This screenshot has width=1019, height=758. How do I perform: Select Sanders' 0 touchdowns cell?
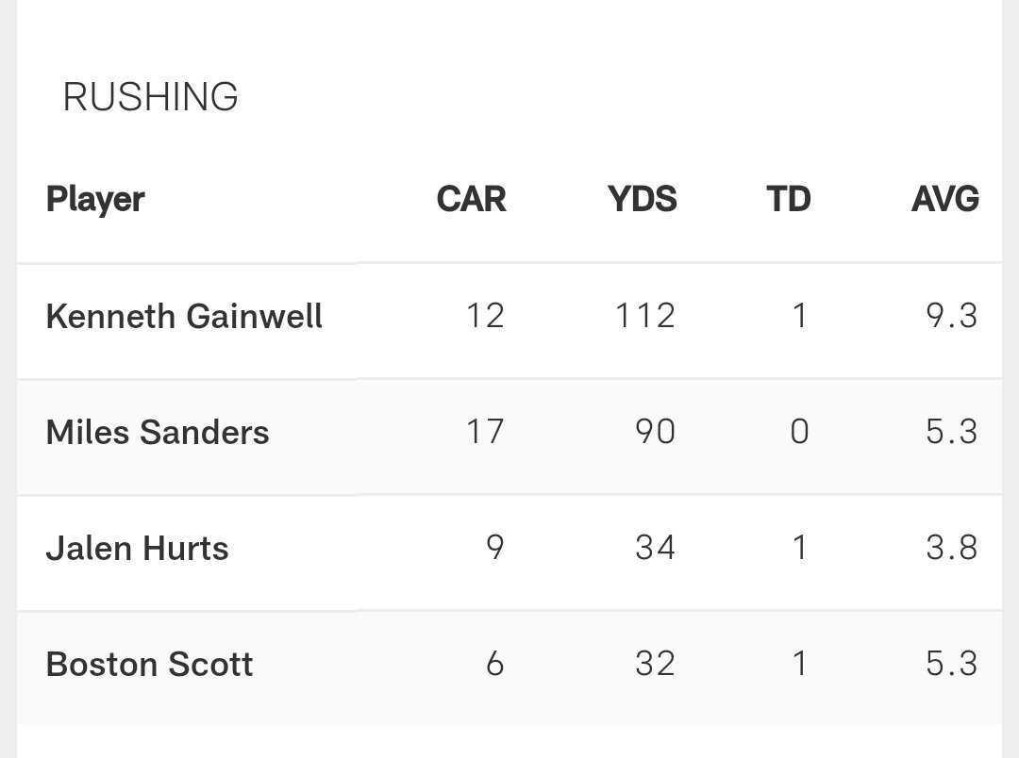pyautogui.click(x=799, y=432)
